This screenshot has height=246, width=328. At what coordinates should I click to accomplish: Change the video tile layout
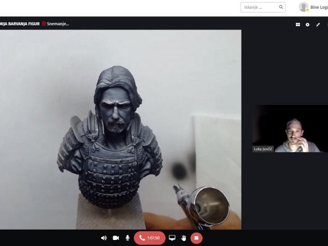(298, 25)
